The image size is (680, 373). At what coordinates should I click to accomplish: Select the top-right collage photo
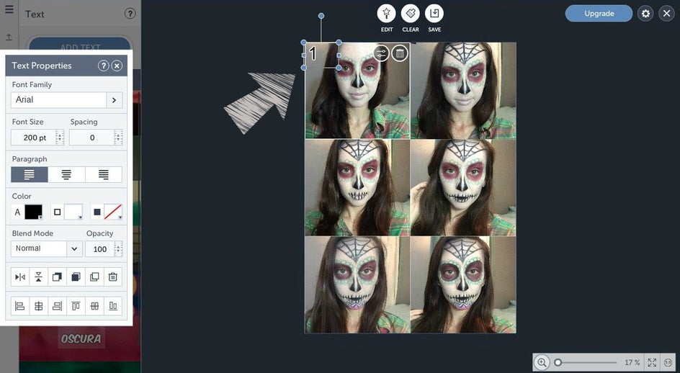tap(463, 90)
